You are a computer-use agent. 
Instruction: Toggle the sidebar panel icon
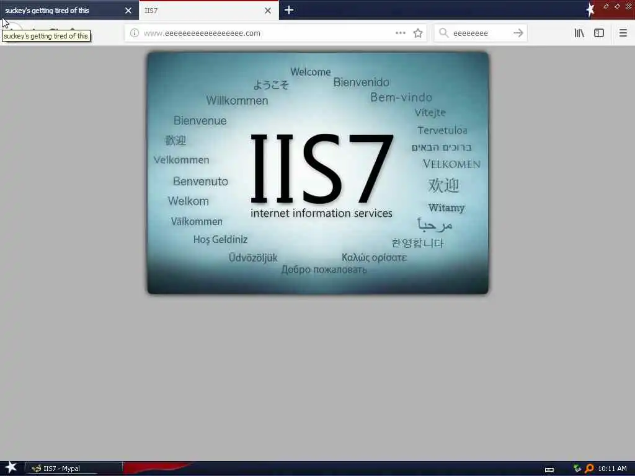599,33
